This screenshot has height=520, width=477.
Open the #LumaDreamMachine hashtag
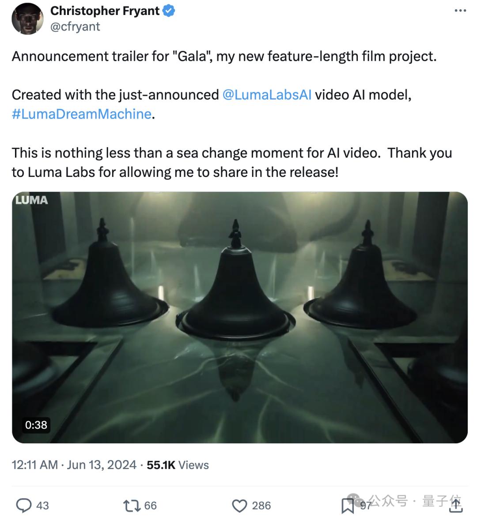point(82,114)
